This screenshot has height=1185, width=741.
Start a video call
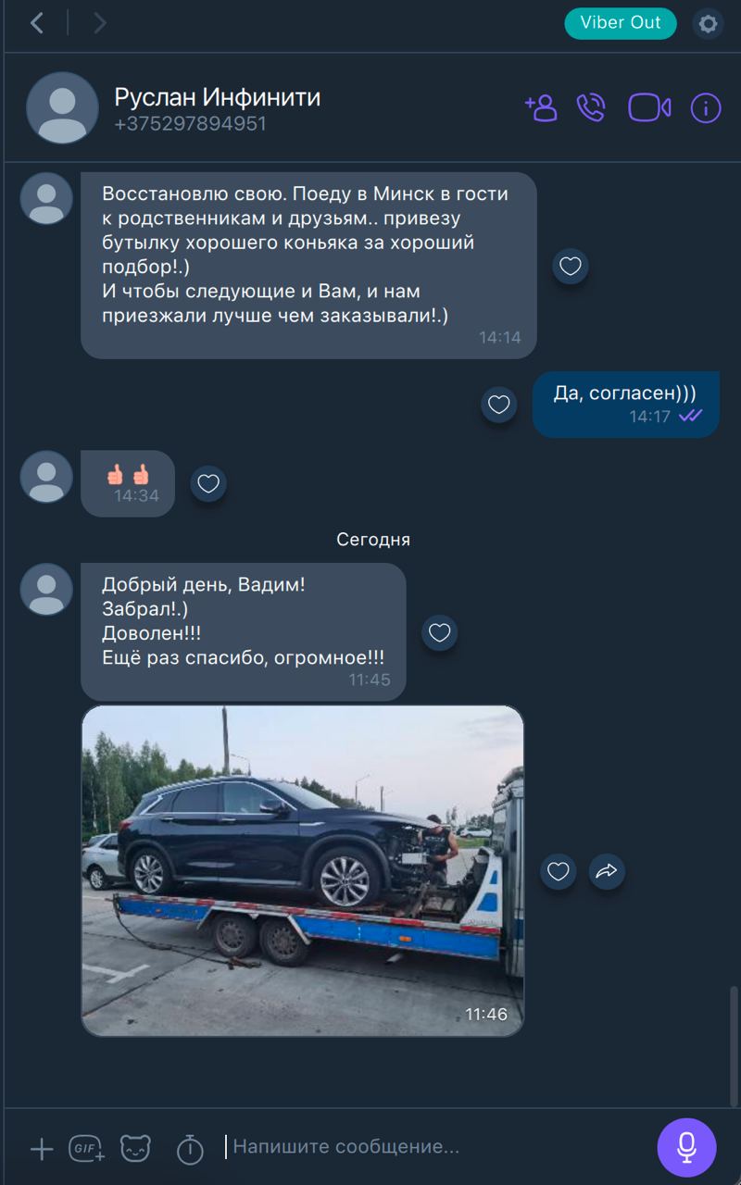click(649, 107)
